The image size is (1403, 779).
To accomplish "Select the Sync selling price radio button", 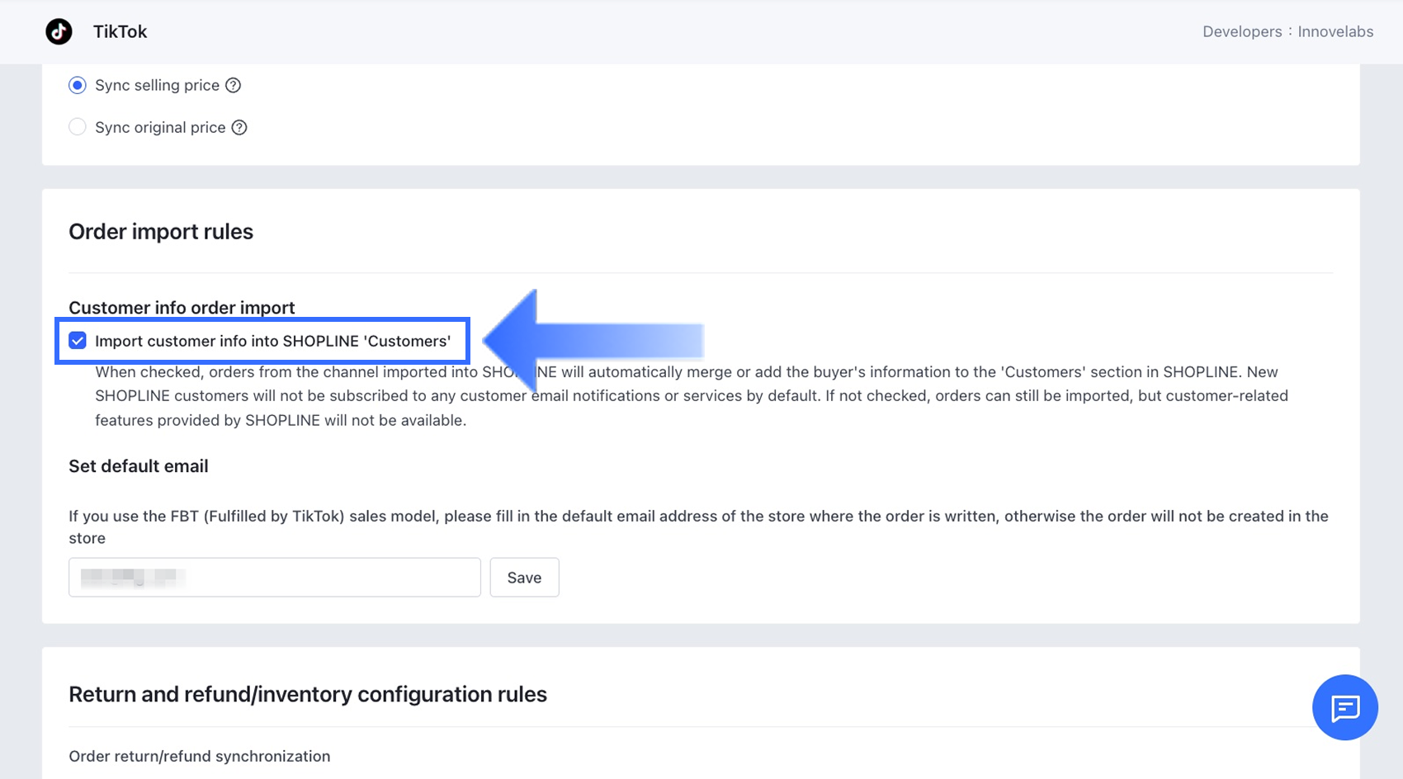I will 78,85.
